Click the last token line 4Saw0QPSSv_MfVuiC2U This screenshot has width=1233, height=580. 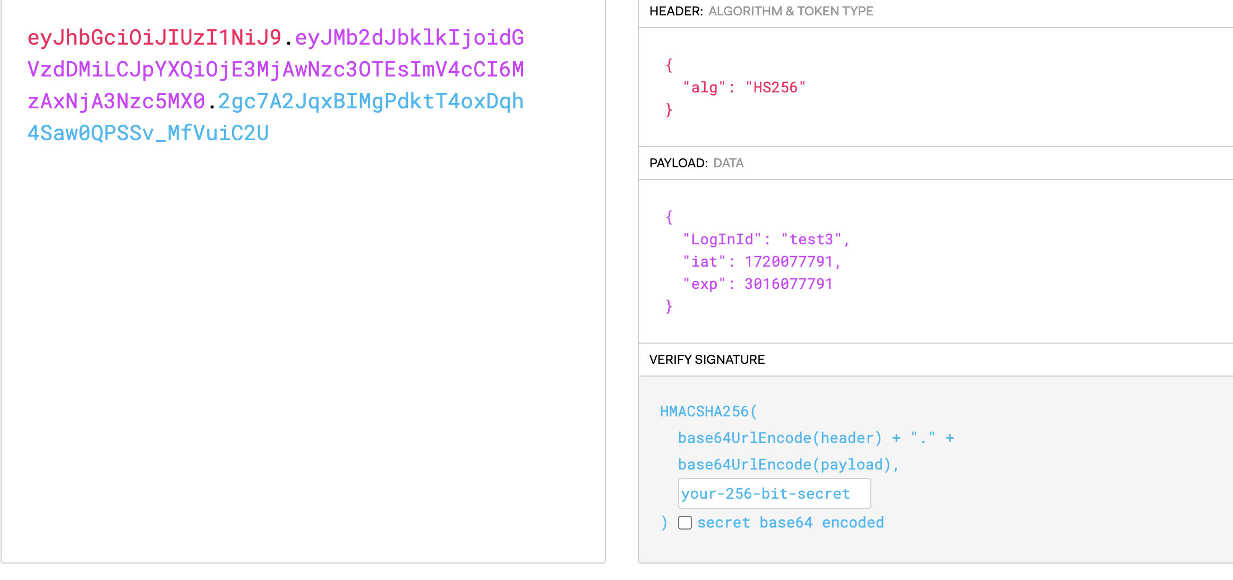[x=148, y=133]
